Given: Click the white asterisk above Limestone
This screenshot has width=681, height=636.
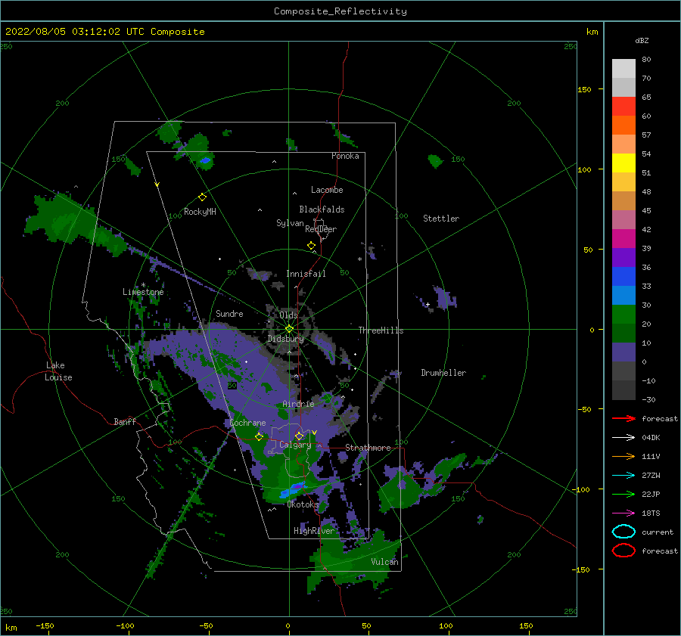Looking at the screenshot, I should tap(143, 285).
